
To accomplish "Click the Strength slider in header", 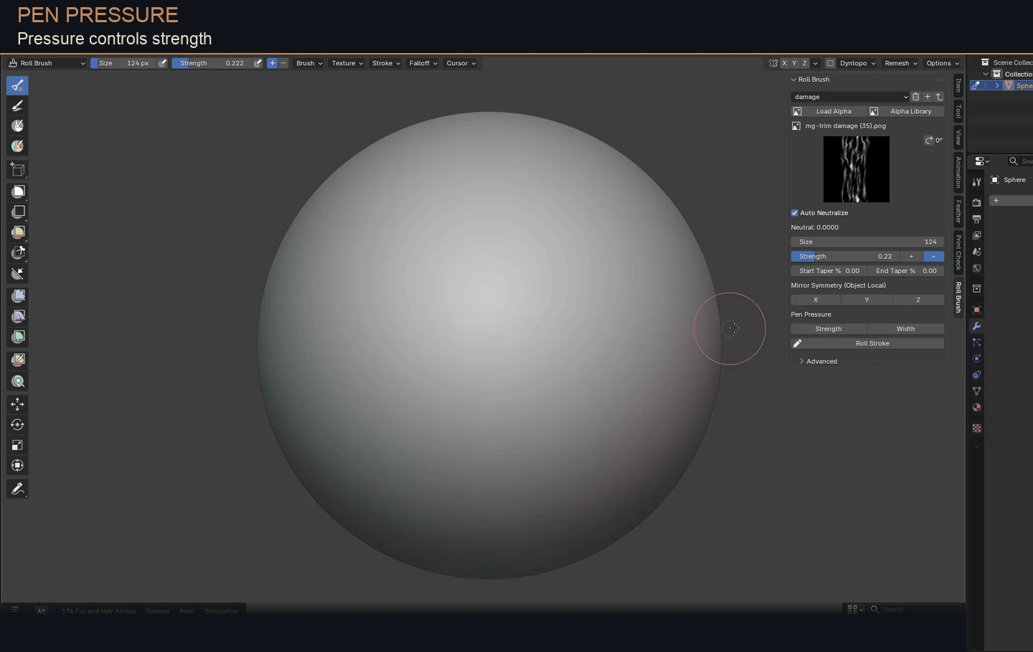I will click(211, 63).
